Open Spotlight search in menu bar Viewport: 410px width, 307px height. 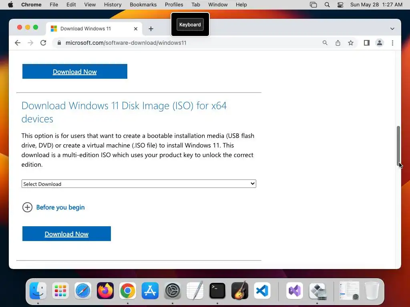(x=327, y=5)
